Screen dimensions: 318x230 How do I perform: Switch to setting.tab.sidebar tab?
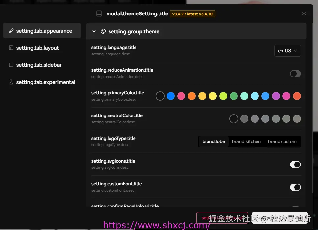tap(42, 65)
